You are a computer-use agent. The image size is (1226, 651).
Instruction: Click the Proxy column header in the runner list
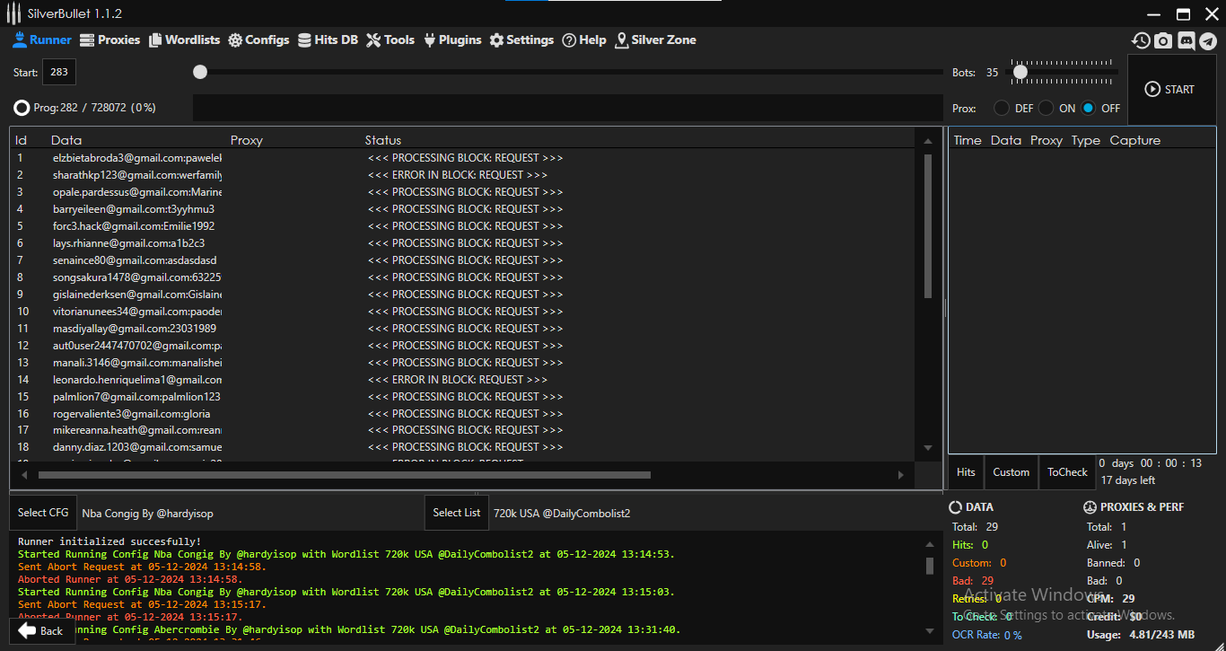(247, 140)
